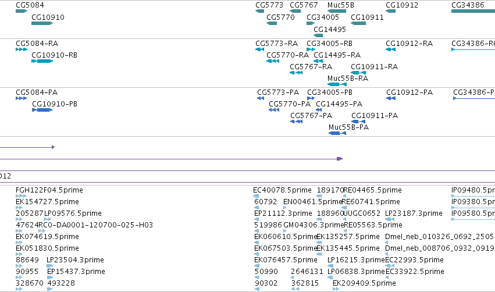This screenshot has width=495, height=292.
Task: Click the CG5767 gene glyph
Action: [295, 11]
